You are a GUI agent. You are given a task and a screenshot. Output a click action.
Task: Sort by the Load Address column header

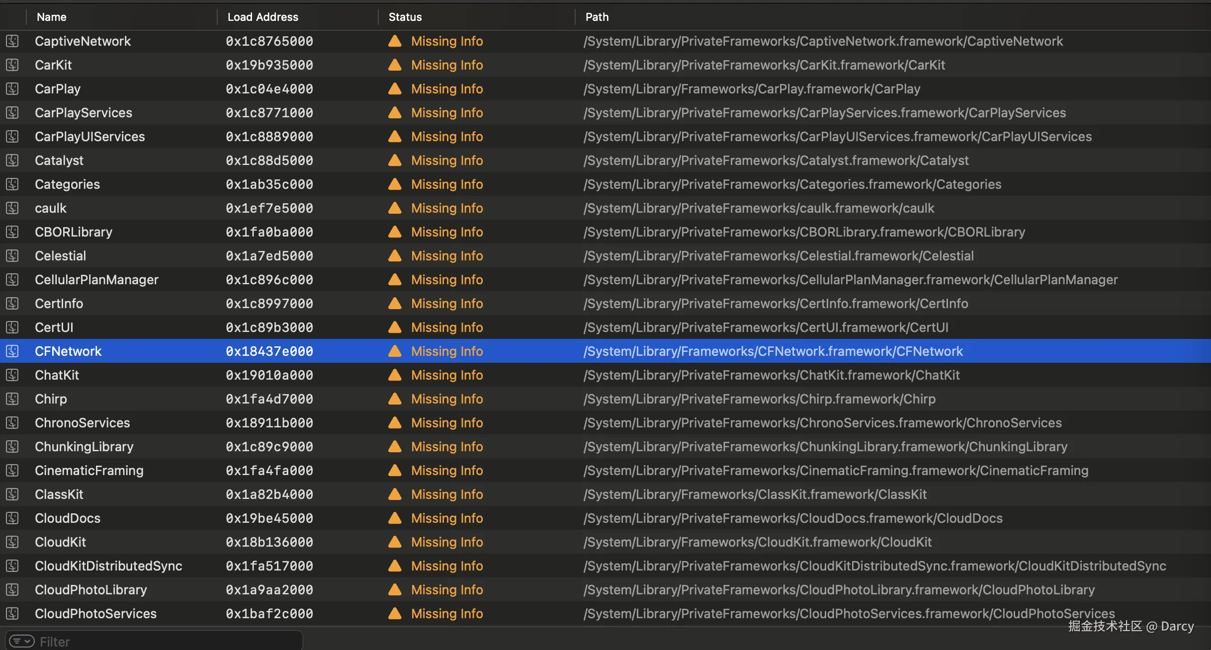click(263, 17)
